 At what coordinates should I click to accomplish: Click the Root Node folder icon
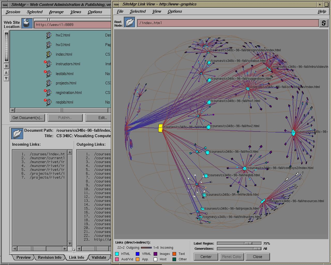click(x=129, y=23)
